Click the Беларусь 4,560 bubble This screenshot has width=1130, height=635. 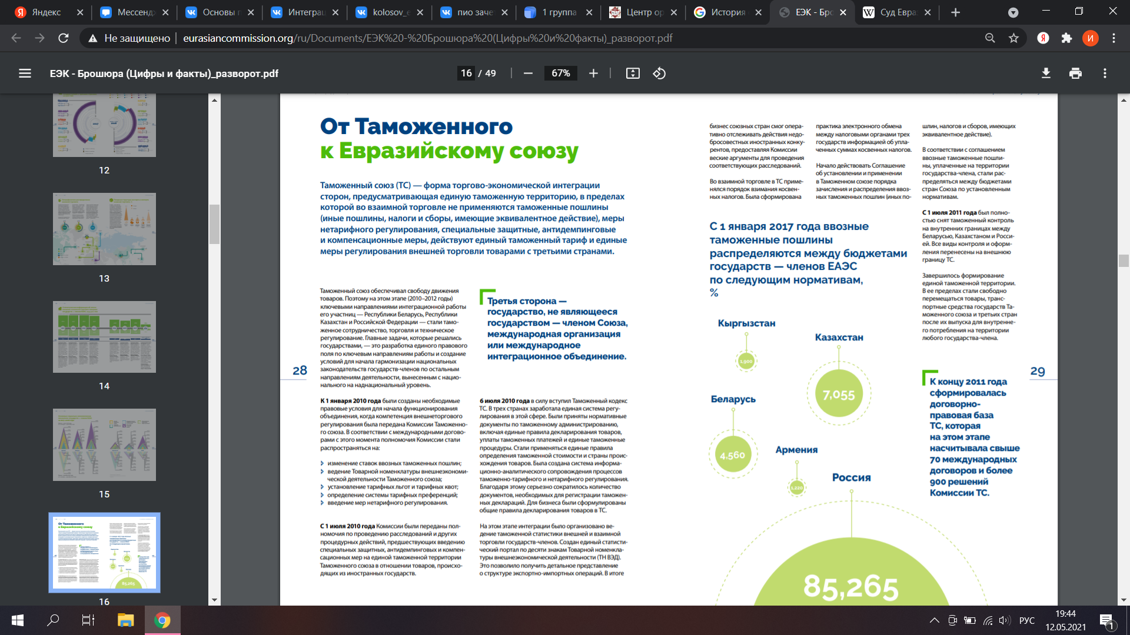point(733,454)
